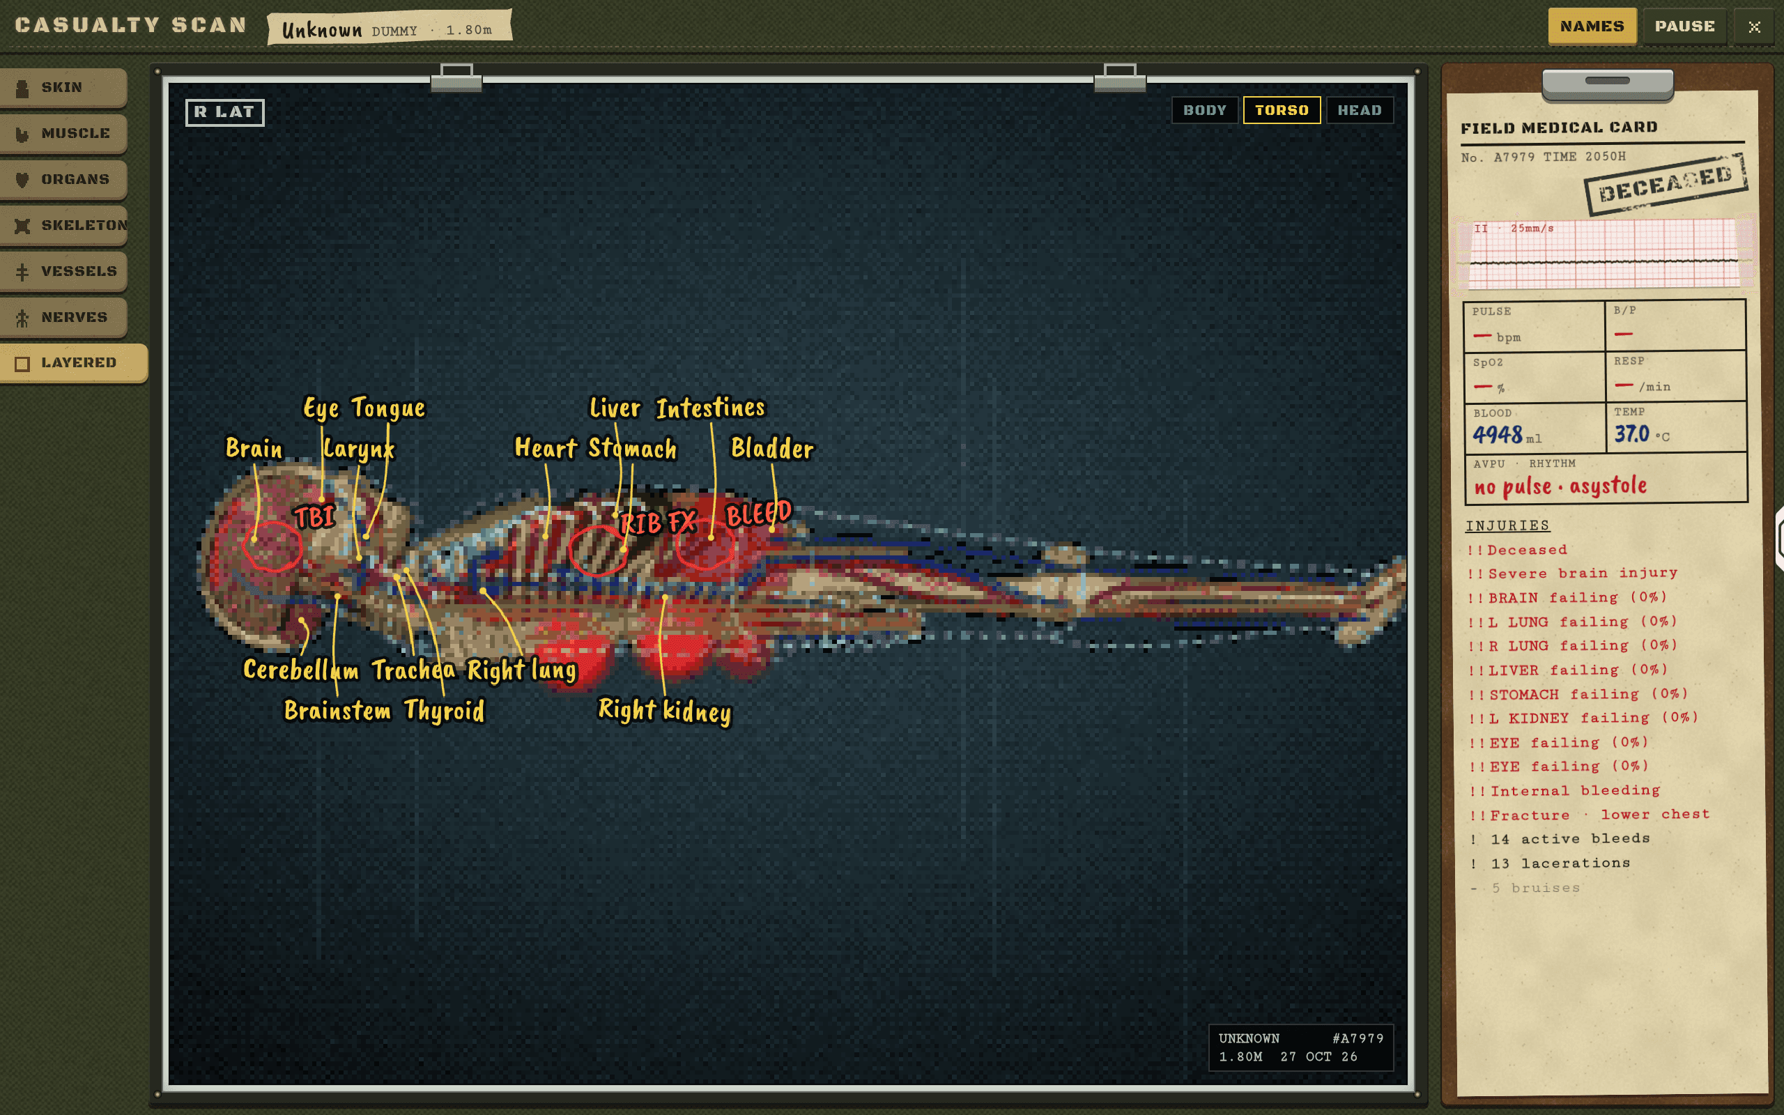Click the 'Fracture · lower chest' entry
This screenshot has height=1115, width=1784.
(1589, 815)
